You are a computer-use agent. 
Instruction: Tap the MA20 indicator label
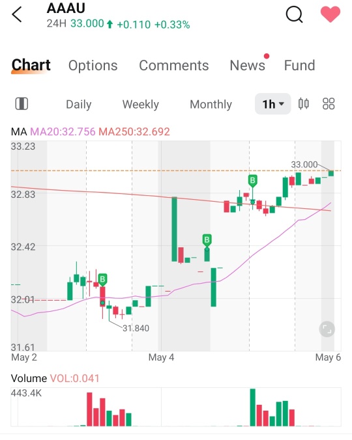tap(63, 131)
